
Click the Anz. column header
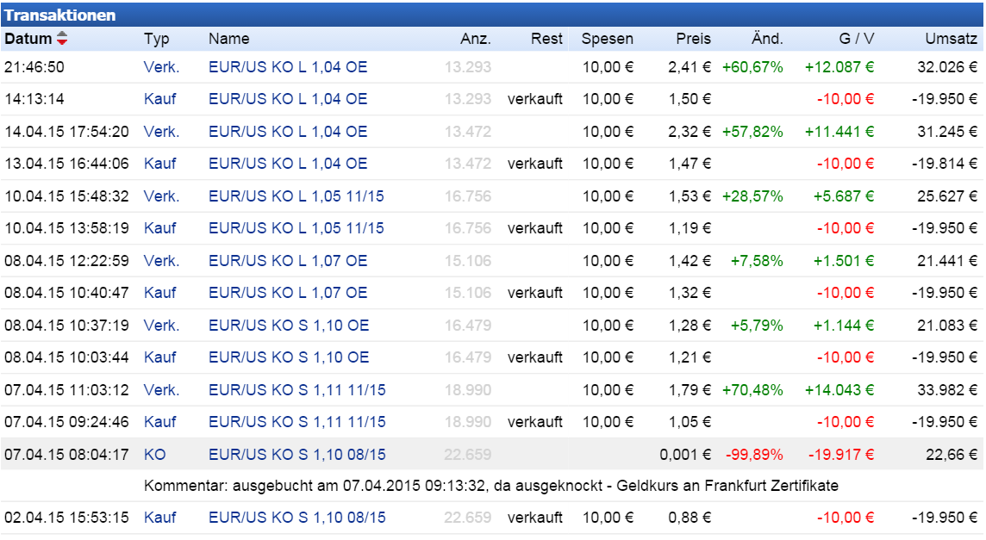pos(478,40)
